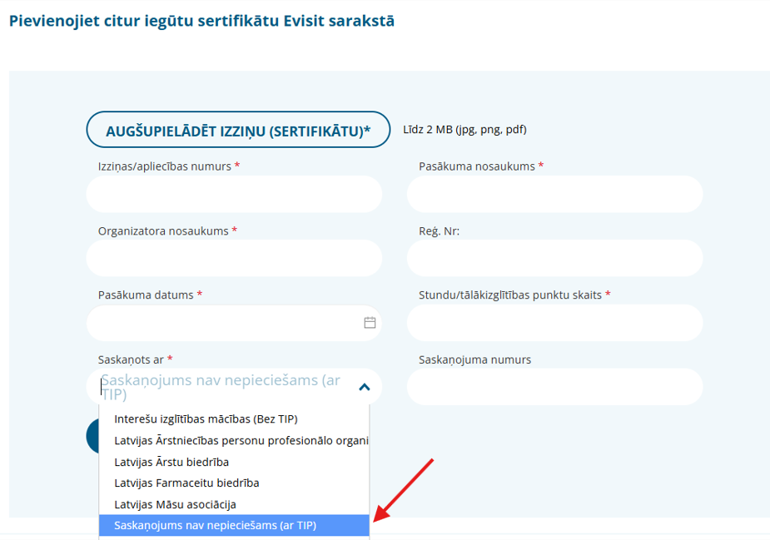Select 'Latvijas Farmaceitu biedrība' option
This screenshot has height=540, width=770.
pos(186,483)
